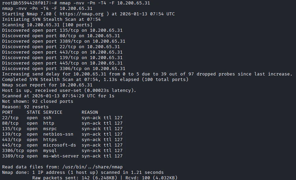Click the SERVICE column header

(x=53, y=112)
